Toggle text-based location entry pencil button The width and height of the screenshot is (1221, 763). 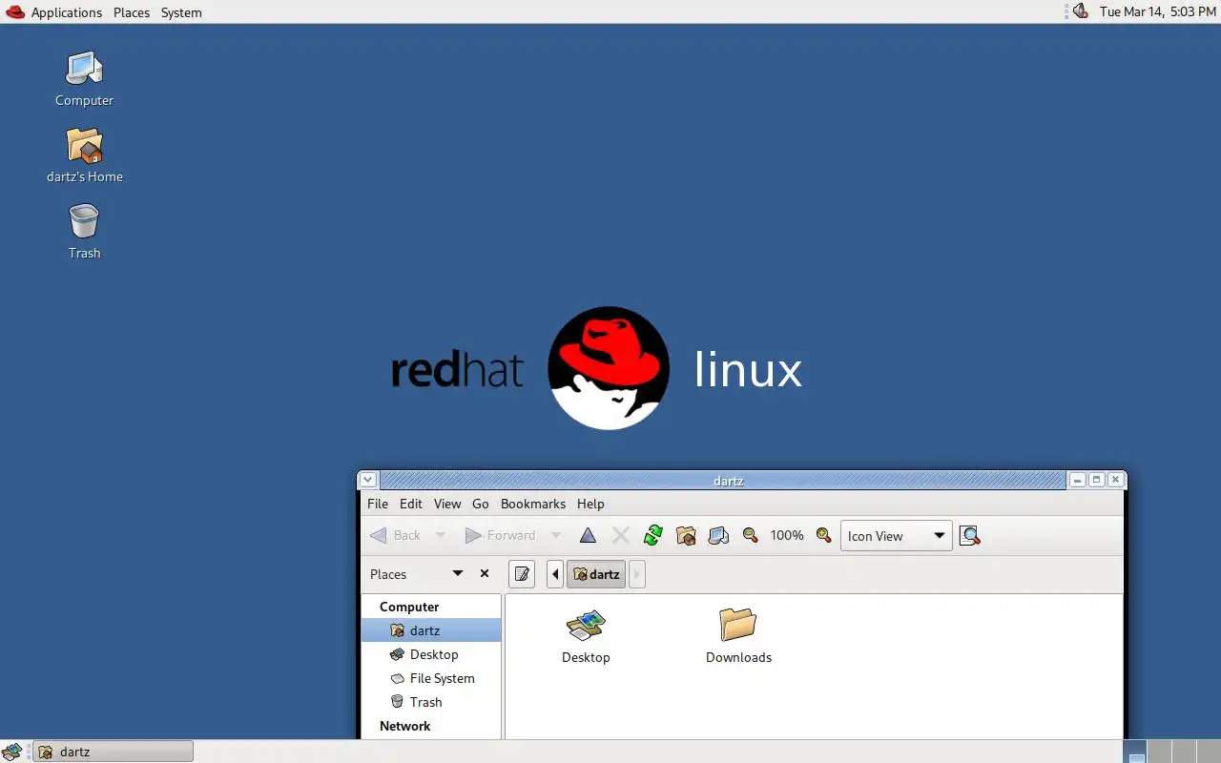[522, 574]
